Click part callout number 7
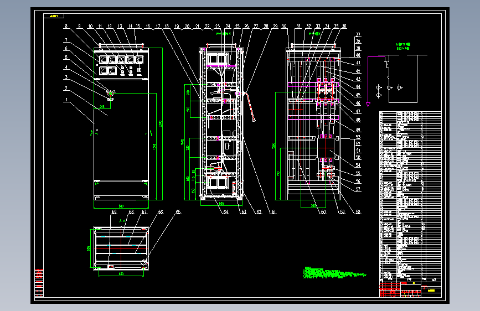Image resolution: width=480 pixels, height=311 pixels. (66, 40)
